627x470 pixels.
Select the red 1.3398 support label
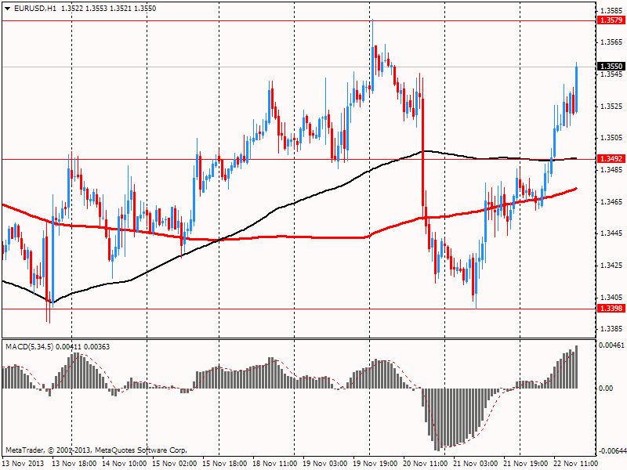tap(610, 309)
